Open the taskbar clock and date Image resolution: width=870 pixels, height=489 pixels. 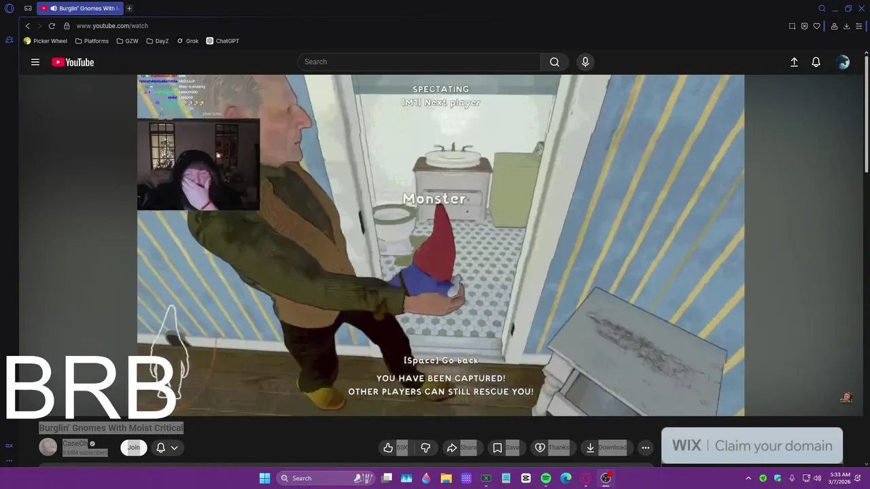tap(840, 478)
